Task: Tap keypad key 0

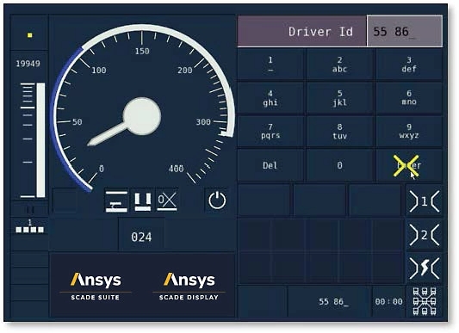Action: (x=340, y=165)
